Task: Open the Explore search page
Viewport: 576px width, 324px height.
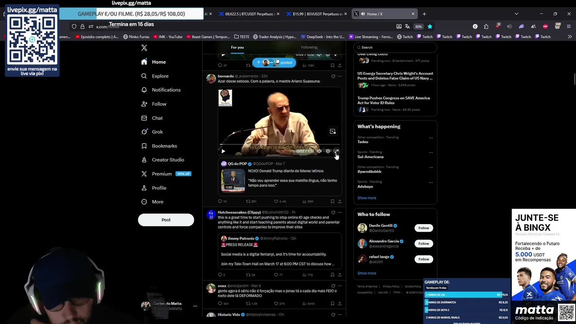Action: (155, 76)
